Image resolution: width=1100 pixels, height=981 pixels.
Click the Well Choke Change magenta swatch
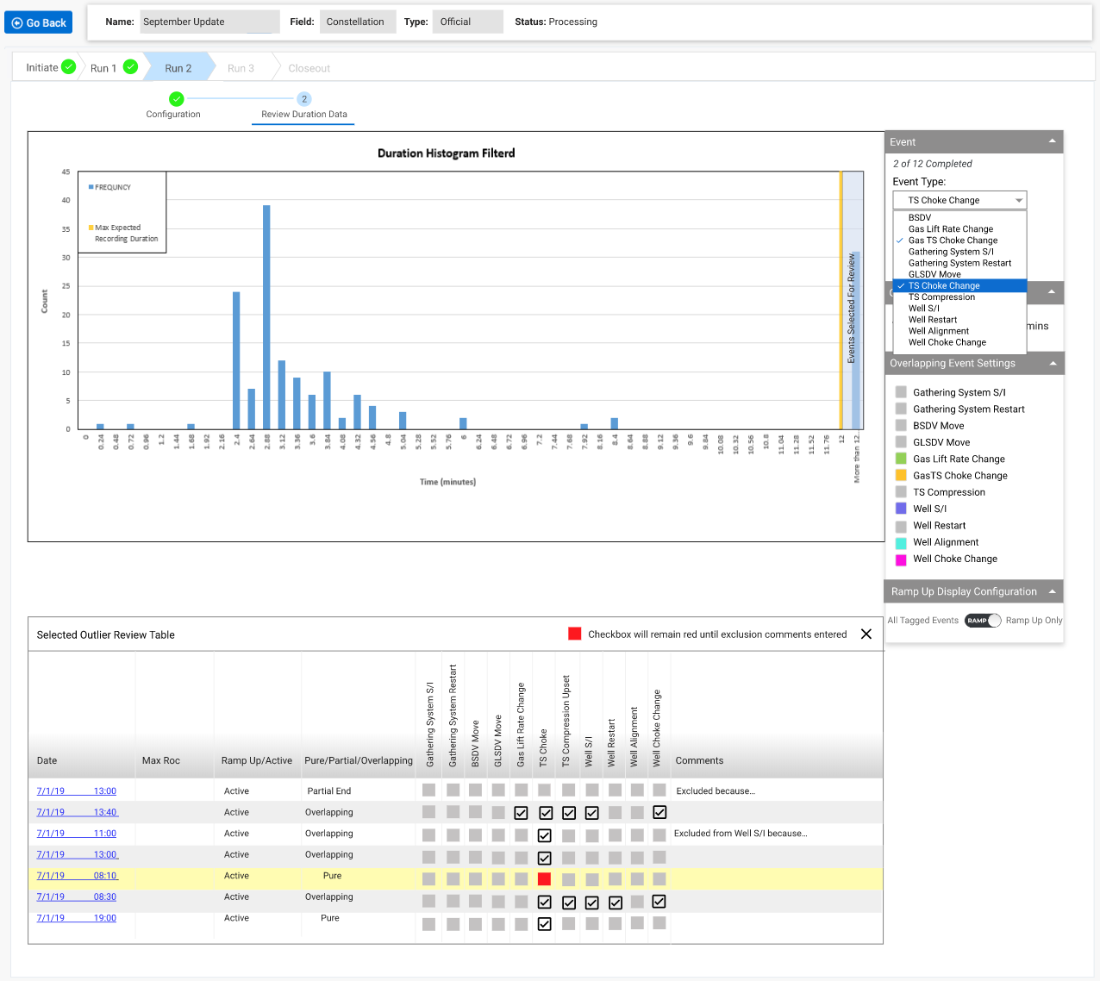[901, 559]
